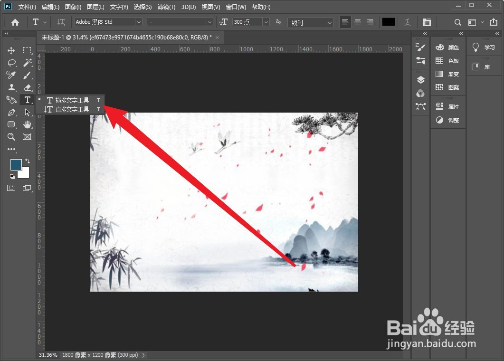
Task: Open the 学习 panel
Action: pyautogui.click(x=484, y=47)
